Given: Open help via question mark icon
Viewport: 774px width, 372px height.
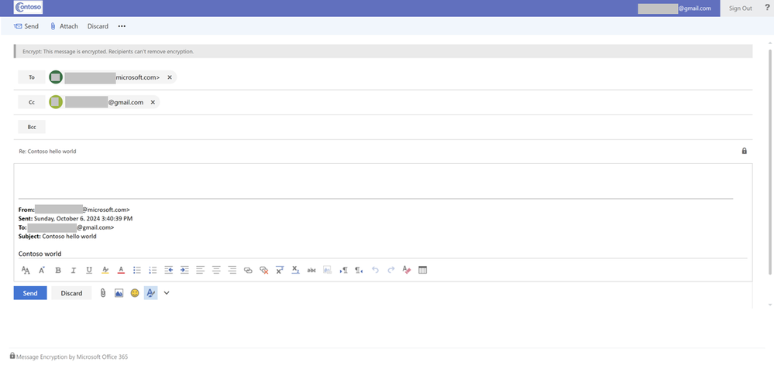Looking at the screenshot, I should [x=767, y=8].
